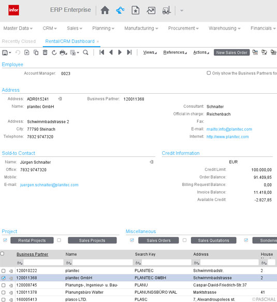The image size is (277, 302).
Task: Click the New Sales Order button
Action: tap(231, 52)
